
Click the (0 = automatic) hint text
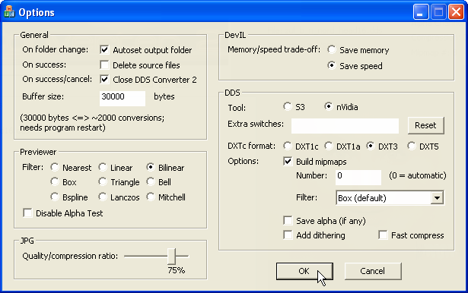pos(418,175)
